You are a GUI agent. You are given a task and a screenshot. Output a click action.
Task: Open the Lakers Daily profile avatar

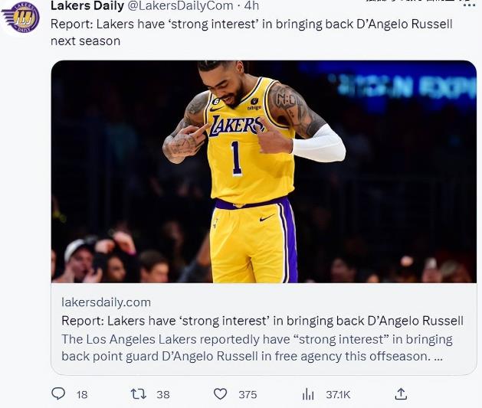click(x=21, y=17)
